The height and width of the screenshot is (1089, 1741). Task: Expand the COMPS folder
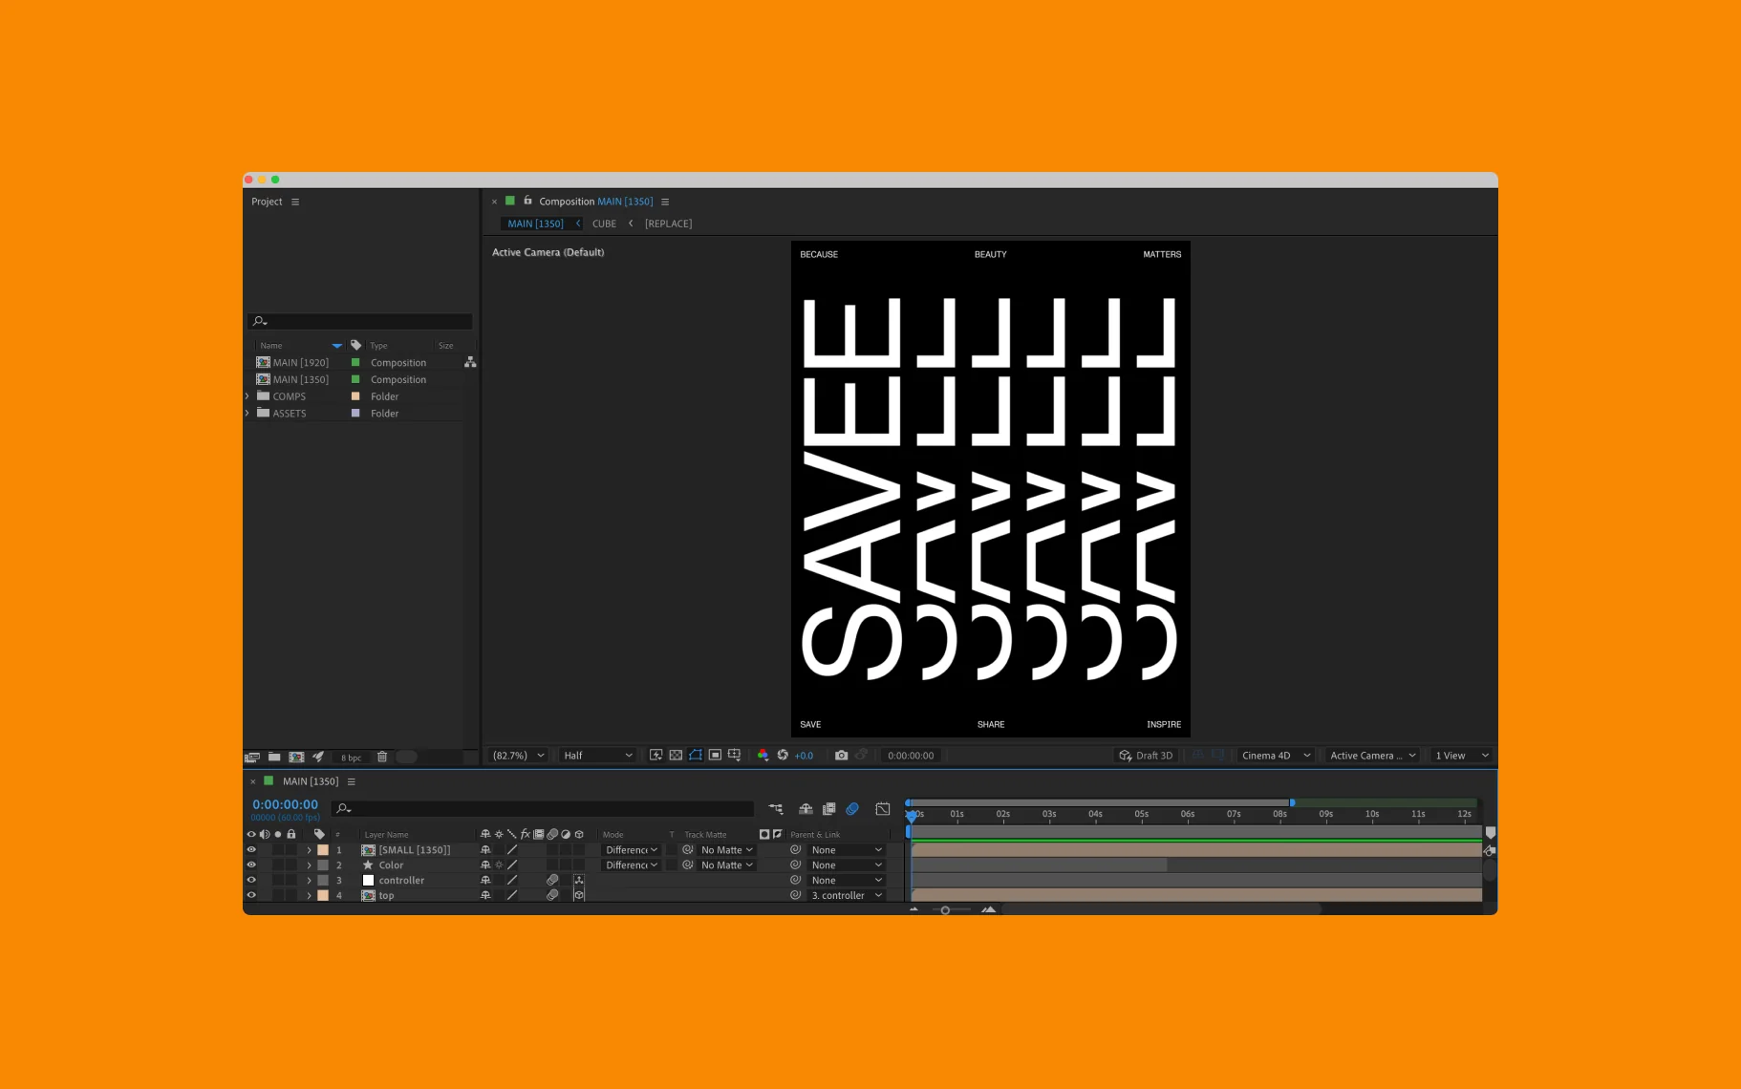click(x=247, y=395)
